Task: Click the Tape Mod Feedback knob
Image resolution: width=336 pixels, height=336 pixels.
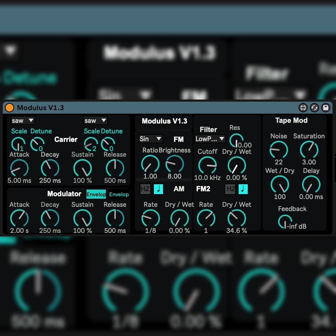Action: [284, 222]
